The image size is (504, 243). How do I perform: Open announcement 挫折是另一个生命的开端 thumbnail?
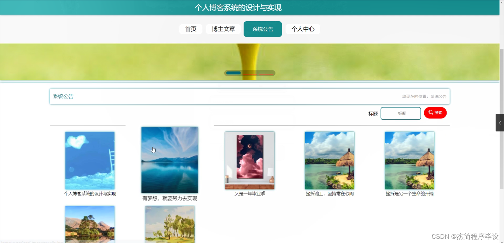coord(409,160)
